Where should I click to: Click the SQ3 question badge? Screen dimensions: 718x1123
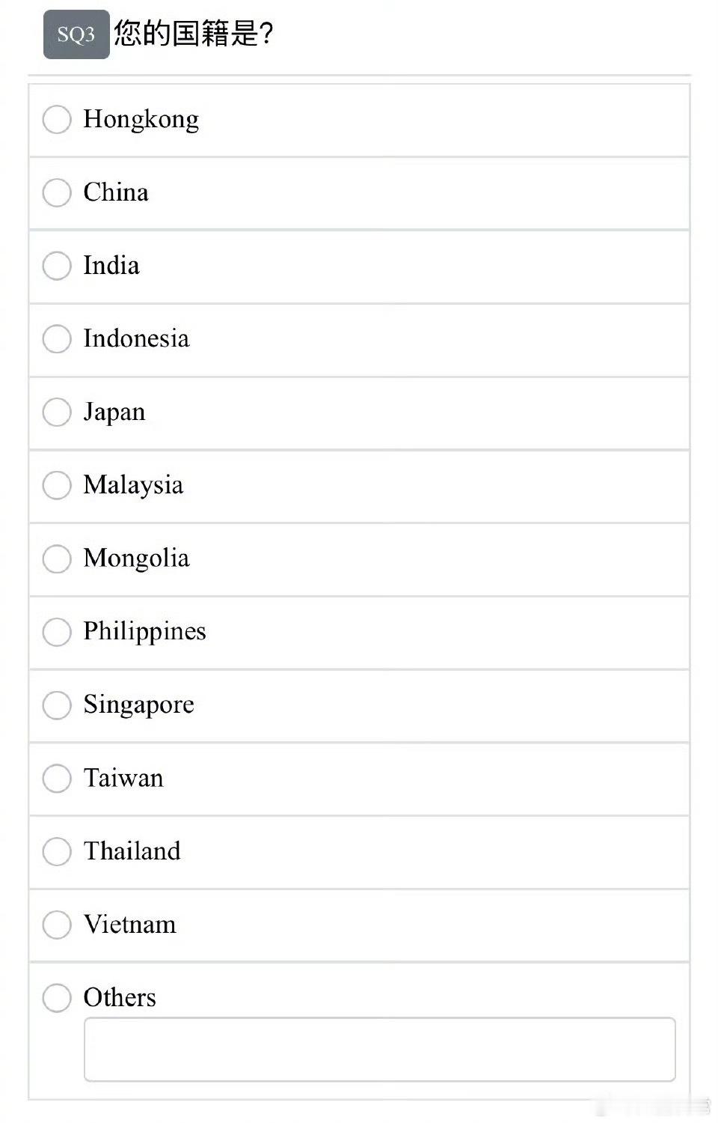(x=76, y=34)
